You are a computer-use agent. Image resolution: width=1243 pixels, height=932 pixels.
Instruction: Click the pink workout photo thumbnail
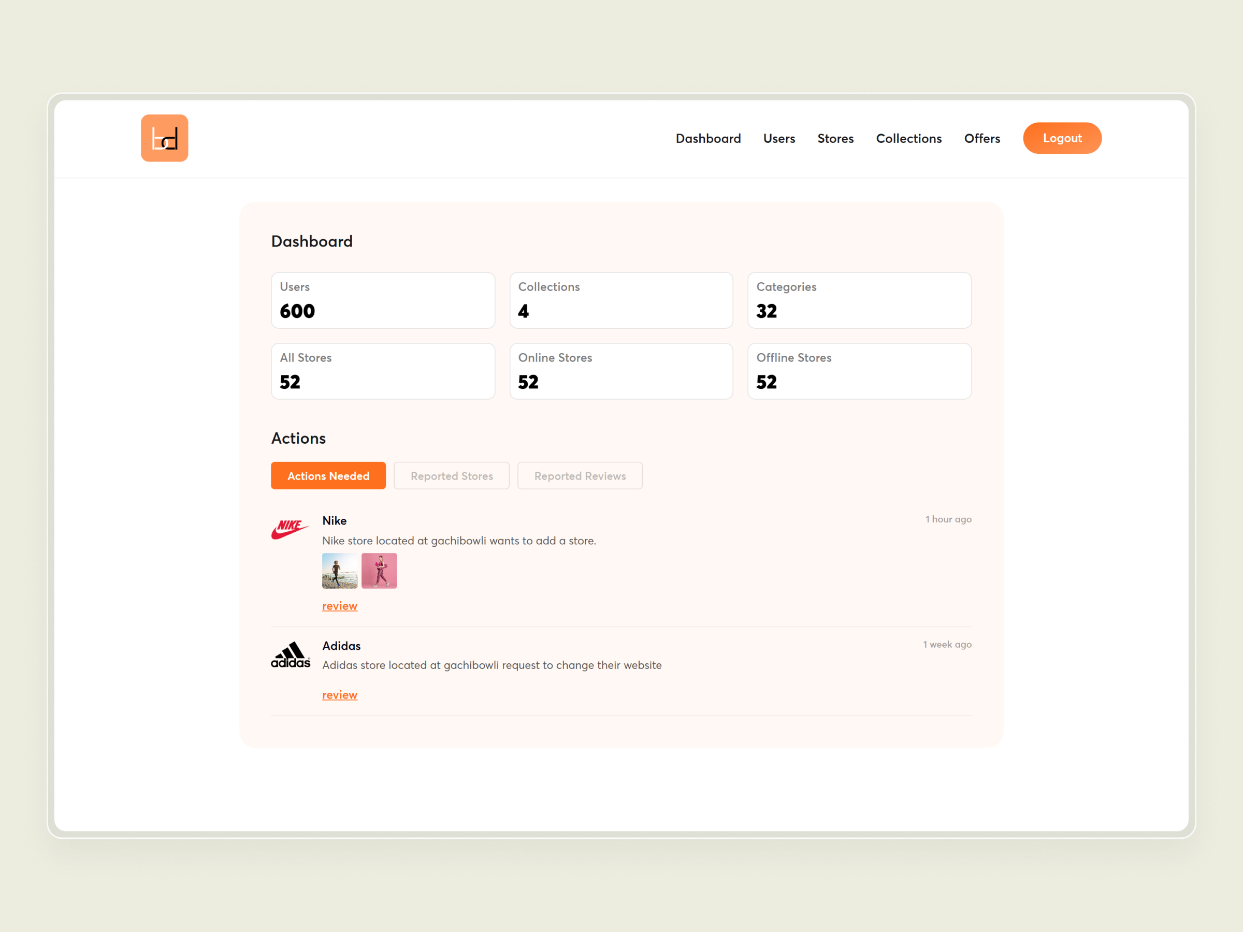(x=379, y=570)
